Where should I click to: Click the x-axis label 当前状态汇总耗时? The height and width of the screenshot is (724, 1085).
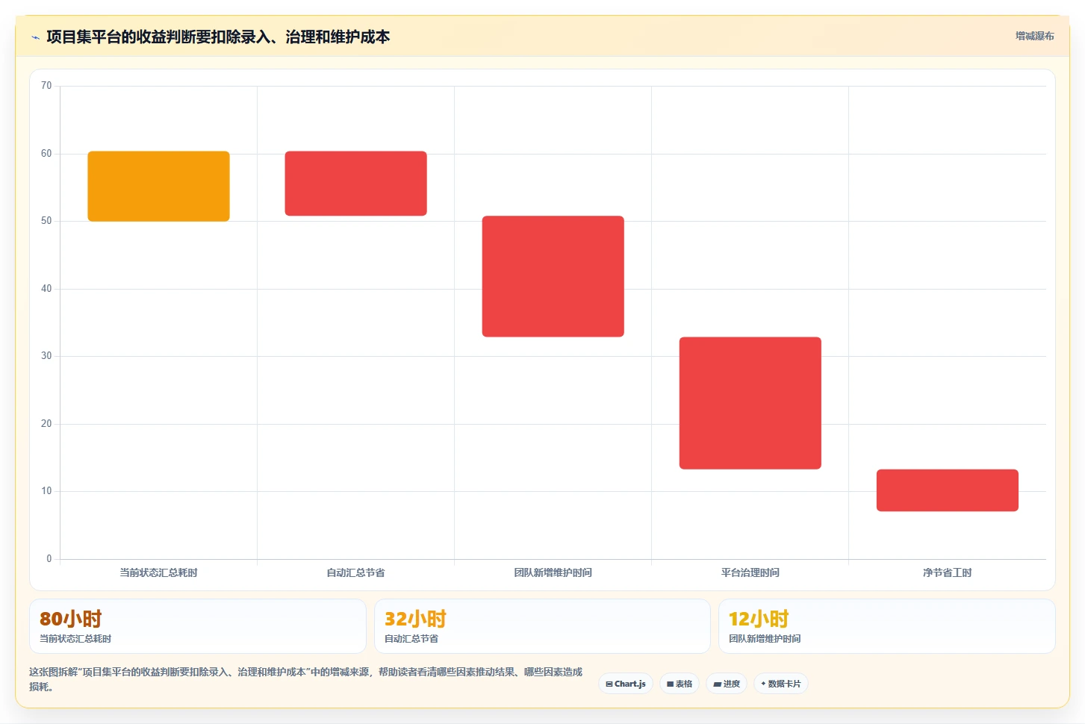pos(158,572)
